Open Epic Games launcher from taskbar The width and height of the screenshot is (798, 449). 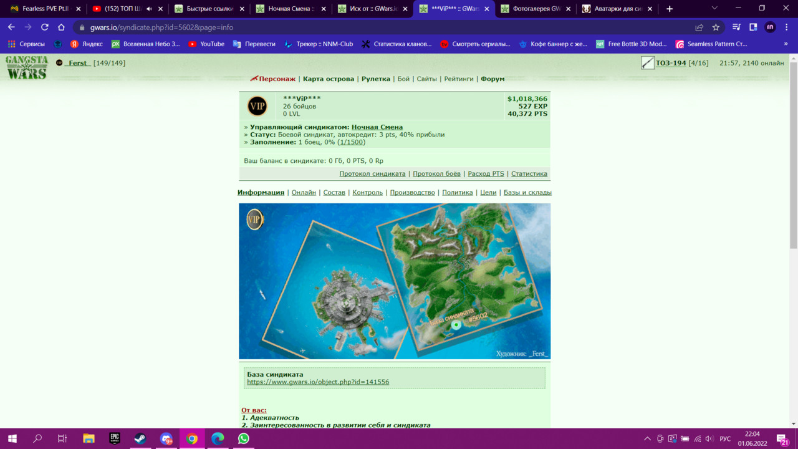114,438
